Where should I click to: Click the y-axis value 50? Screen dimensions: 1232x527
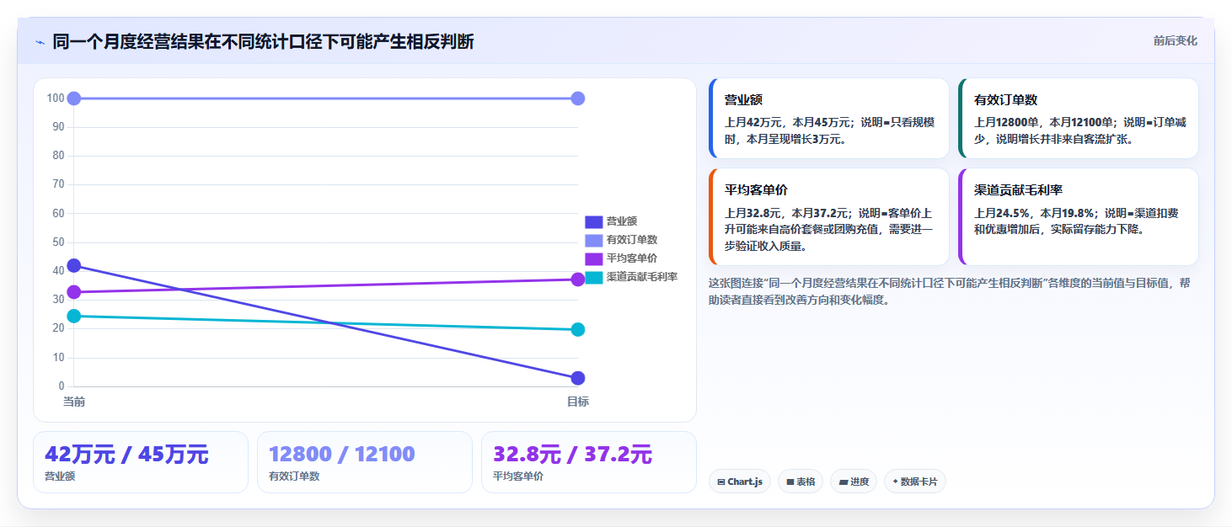point(58,242)
